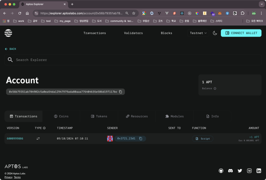Toggle dark mode moon icon

(215, 33)
